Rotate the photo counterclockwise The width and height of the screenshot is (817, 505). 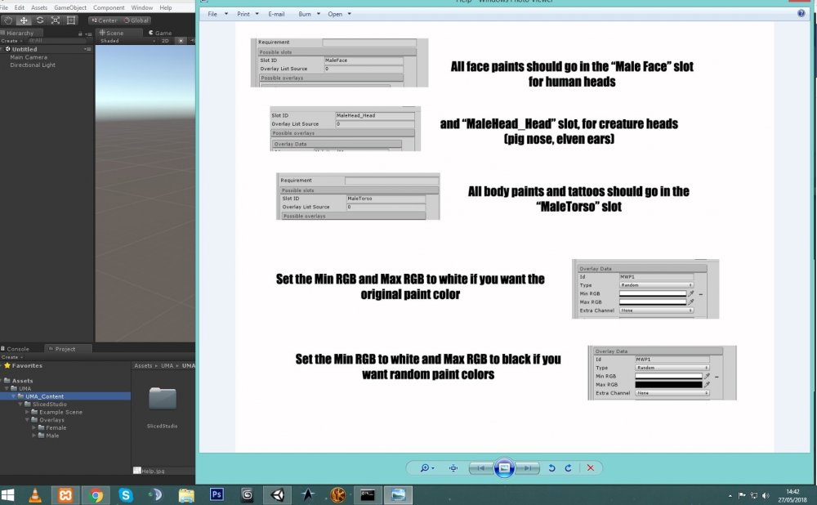click(x=551, y=467)
